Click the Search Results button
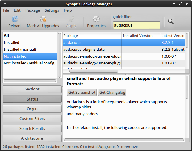 (x=32, y=128)
